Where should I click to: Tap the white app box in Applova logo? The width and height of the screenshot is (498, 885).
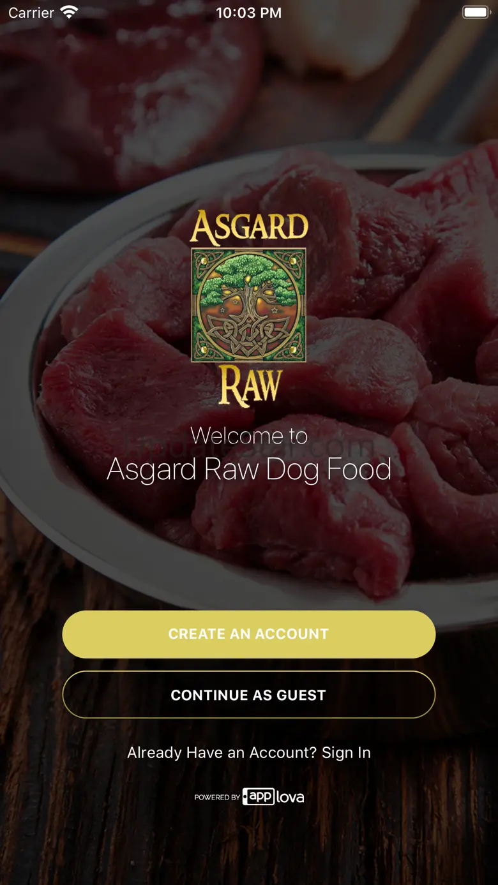pos(259,797)
